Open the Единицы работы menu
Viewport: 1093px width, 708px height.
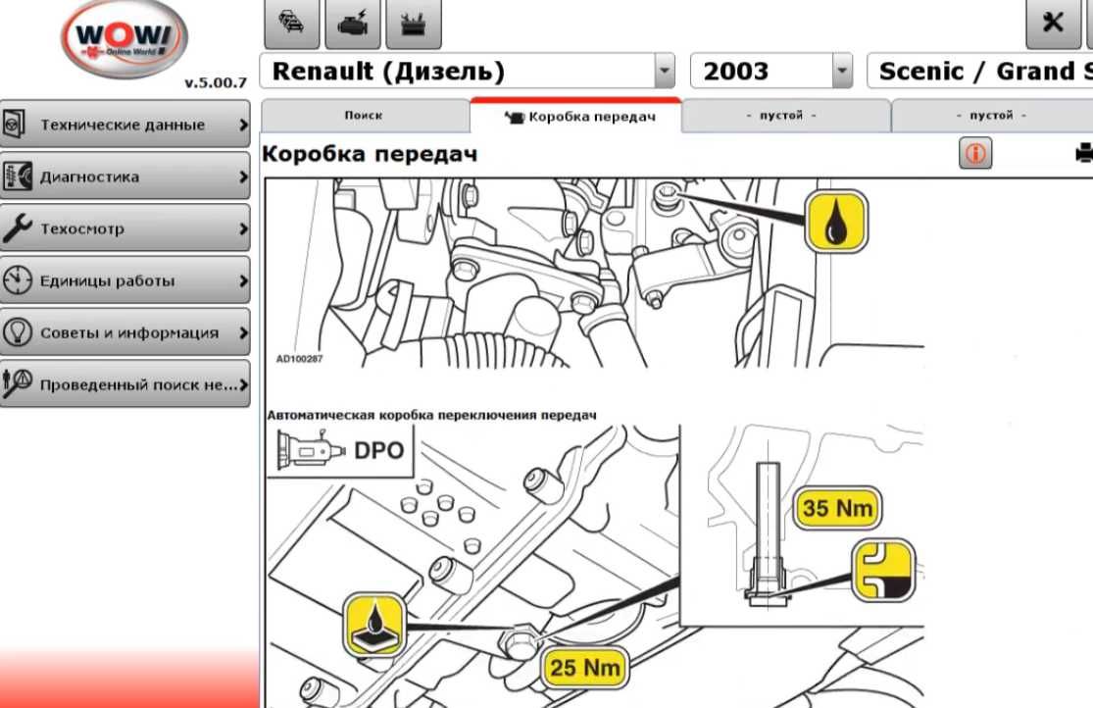pos(124,280)
